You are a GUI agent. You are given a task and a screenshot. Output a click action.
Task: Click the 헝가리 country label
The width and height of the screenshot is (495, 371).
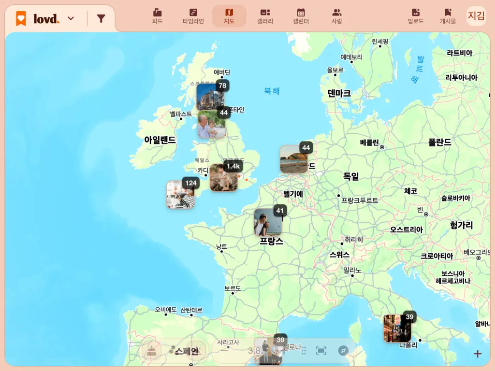[461, 225]
